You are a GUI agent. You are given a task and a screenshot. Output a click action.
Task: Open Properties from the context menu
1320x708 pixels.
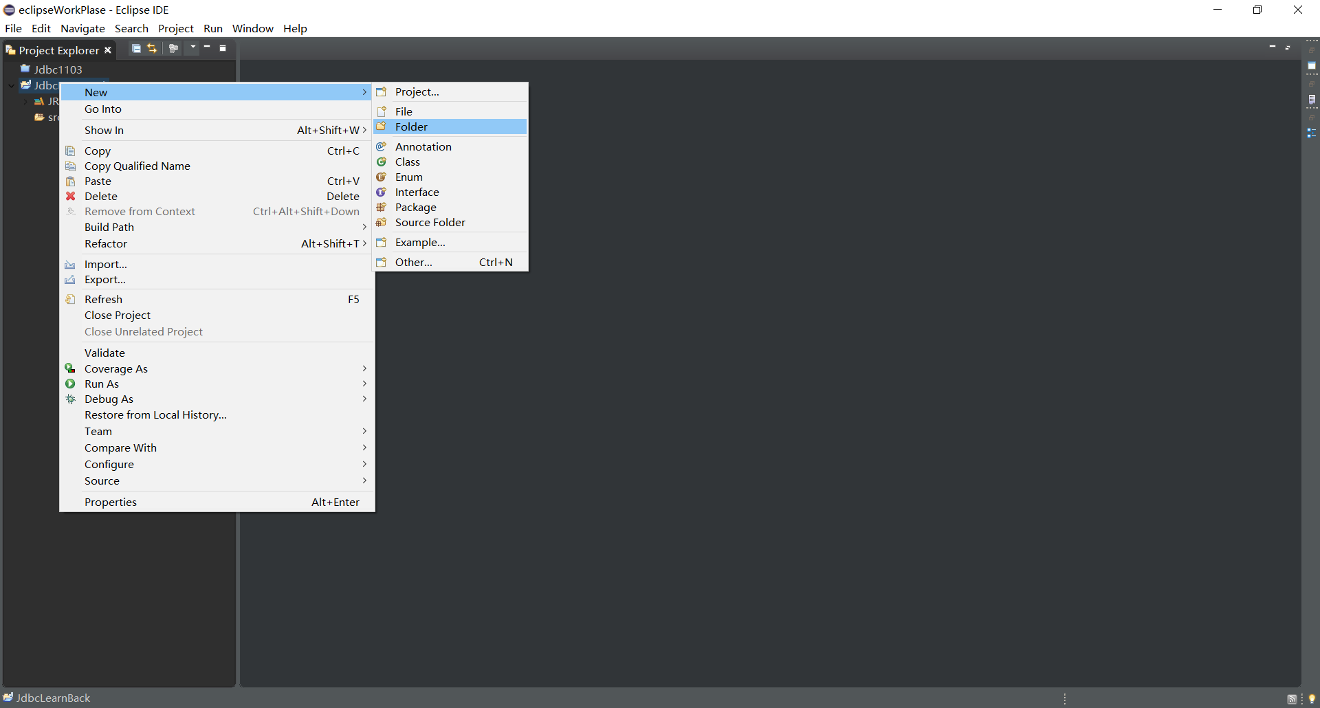click(x=217, y=502)
